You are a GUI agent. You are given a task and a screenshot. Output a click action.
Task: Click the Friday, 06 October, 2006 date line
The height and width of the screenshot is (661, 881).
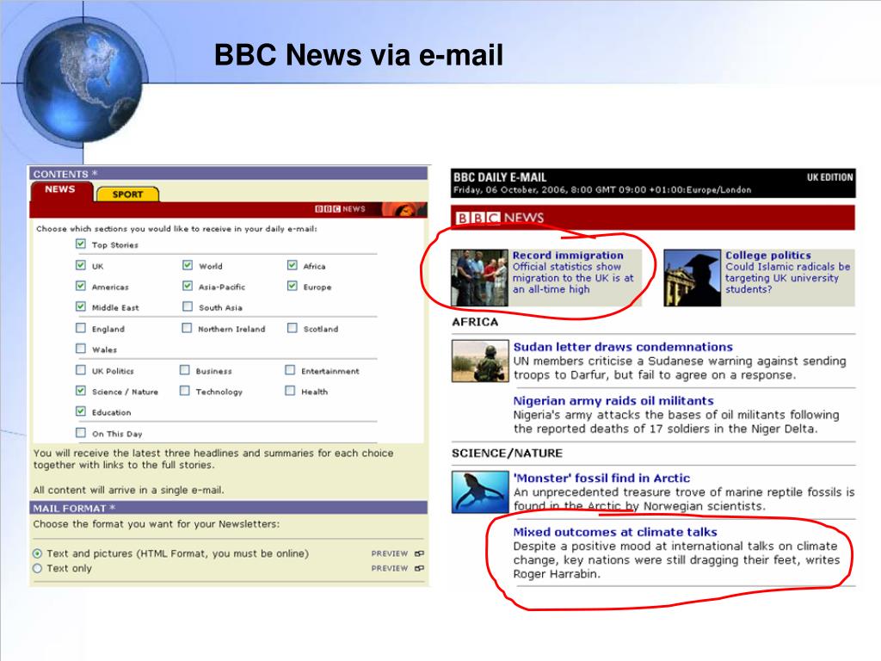click(602, 190)
